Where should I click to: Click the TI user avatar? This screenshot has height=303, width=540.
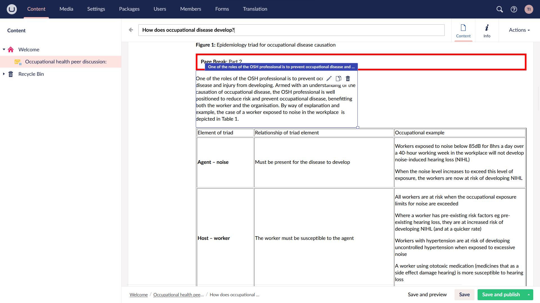pyautogui.click(x=529, y=9)
